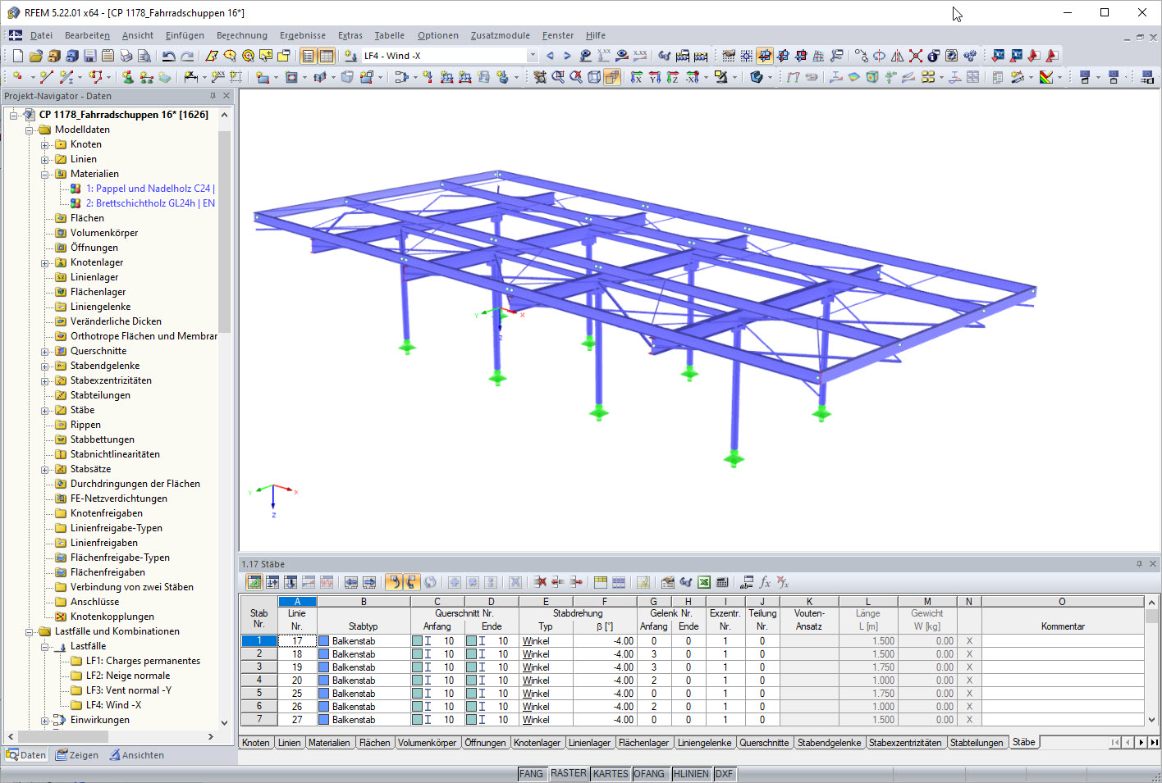Click the printer icon to print
1162x783 pixels.
tap(125, 55)
